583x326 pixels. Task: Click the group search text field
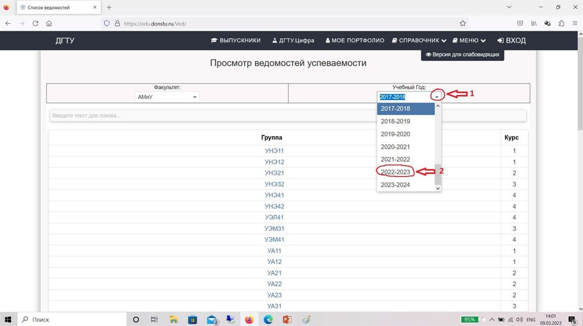[211, 115]
